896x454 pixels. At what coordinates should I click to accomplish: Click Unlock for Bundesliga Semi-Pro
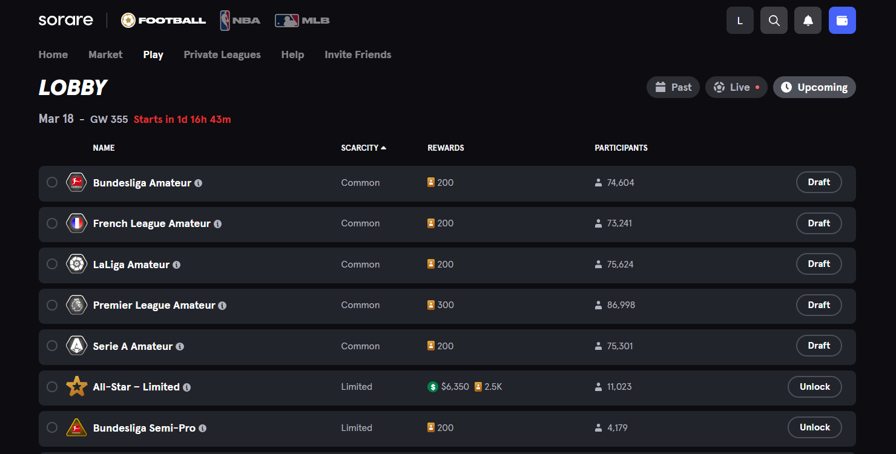click(x=814, y=427)
